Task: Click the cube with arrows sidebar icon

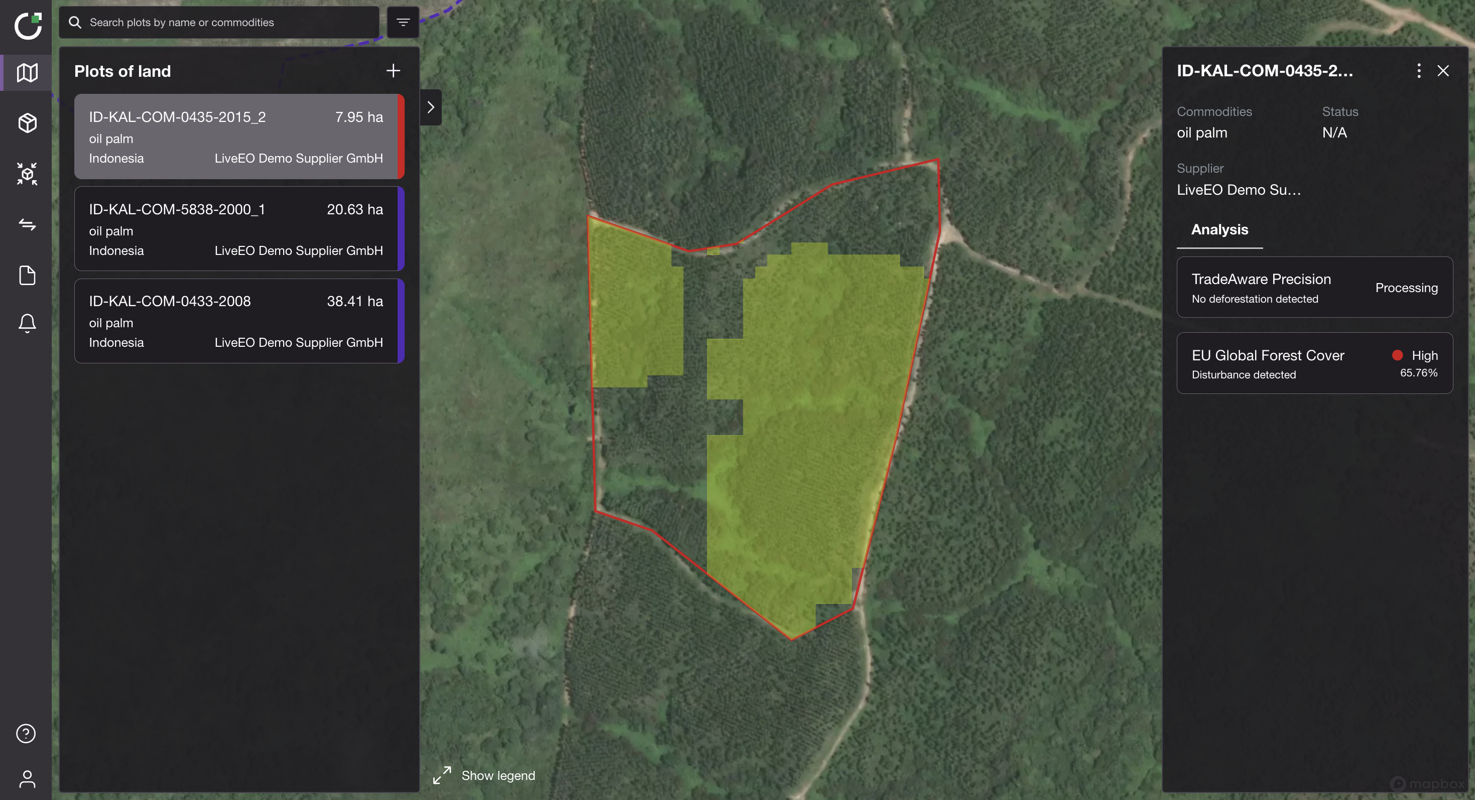Action: (27, 173)
